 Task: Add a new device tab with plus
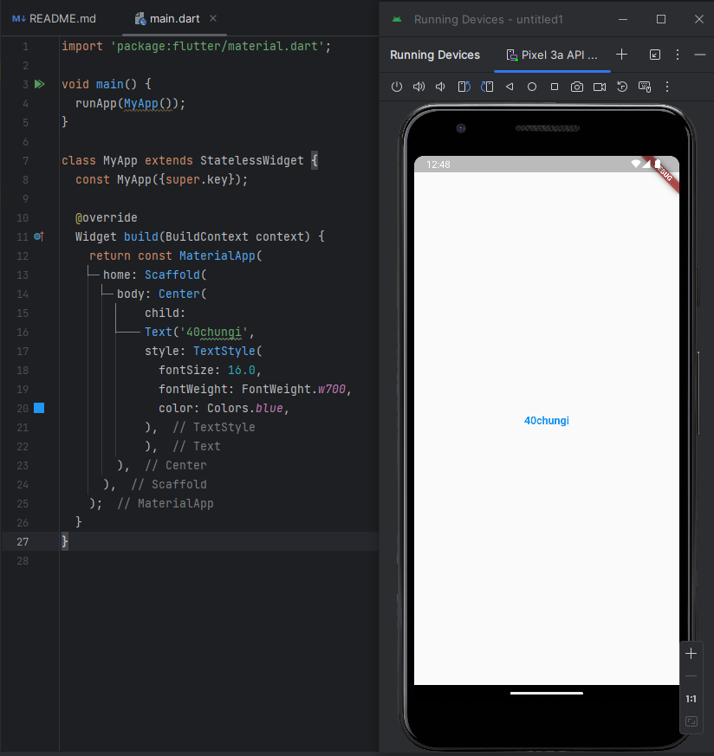click(x=622, y=55)
